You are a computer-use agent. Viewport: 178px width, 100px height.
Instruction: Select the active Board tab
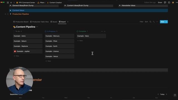62,22
